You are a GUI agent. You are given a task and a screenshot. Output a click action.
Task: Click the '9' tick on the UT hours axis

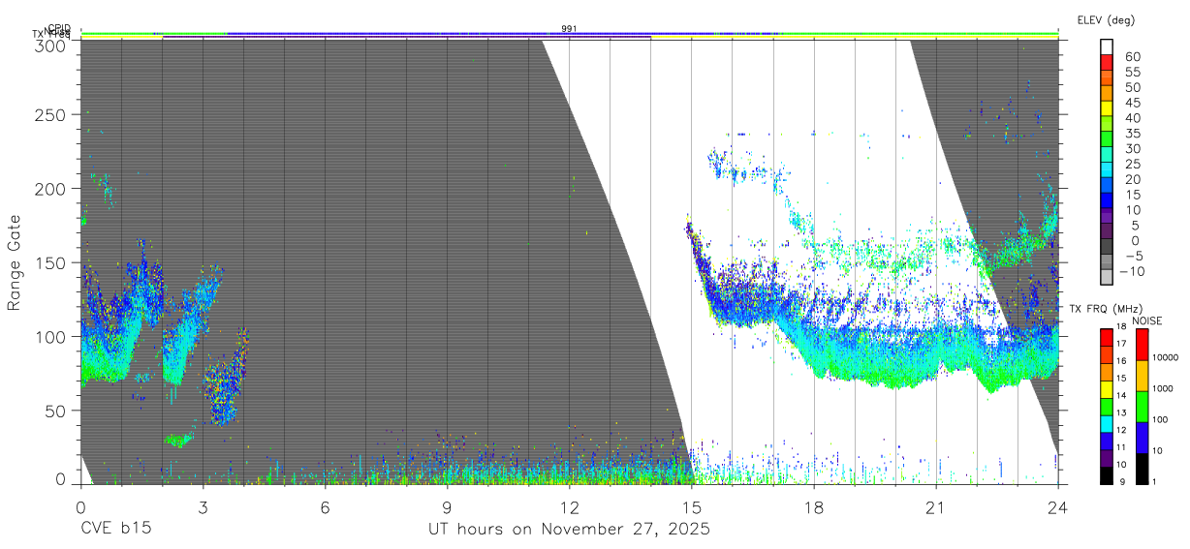tap(447, 506)
